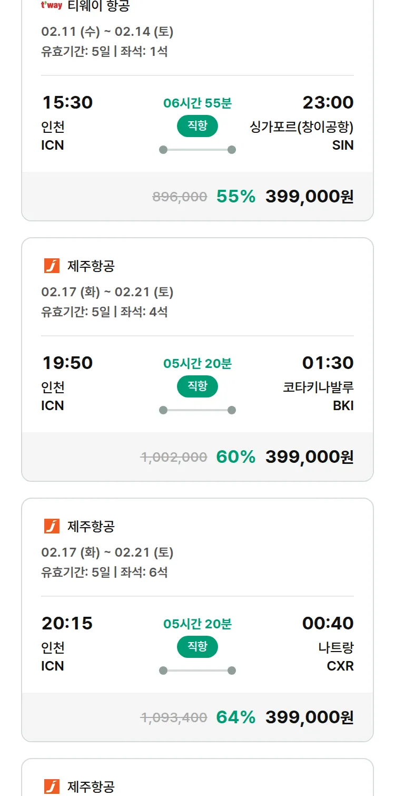395x796 pixels.
Task: Click the 15:30 departure time from Incheon
Action: (x=67, y=103)
